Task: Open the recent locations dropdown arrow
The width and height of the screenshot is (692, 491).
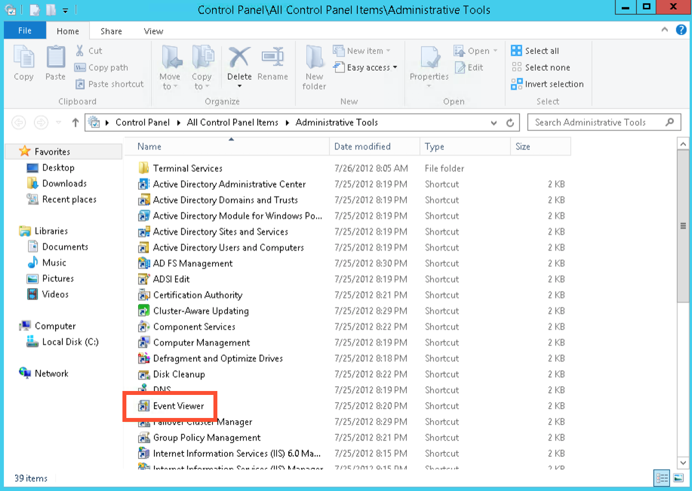Action: [x=59, y=122]
